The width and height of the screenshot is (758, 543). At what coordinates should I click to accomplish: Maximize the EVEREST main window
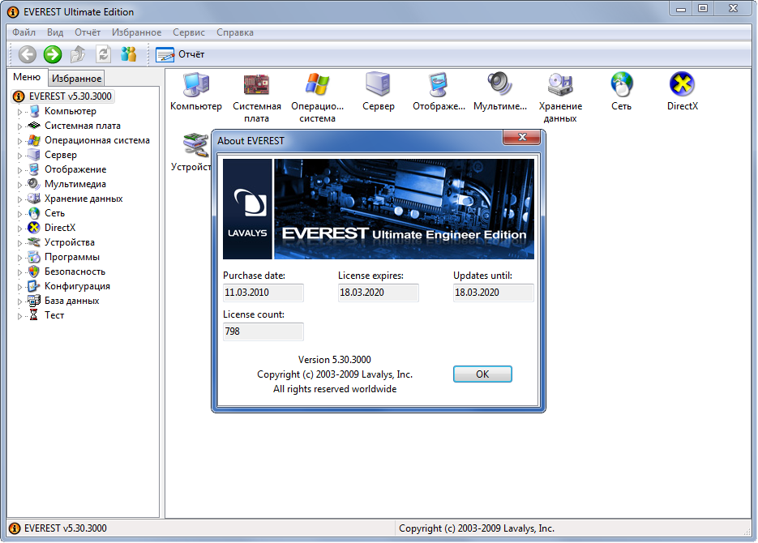[703, 9]
